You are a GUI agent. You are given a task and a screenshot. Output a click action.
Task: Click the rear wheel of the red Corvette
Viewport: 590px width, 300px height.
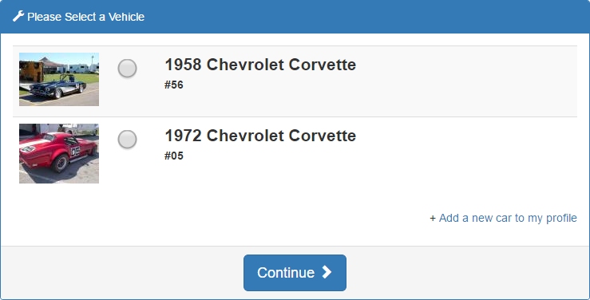[60, 163]
